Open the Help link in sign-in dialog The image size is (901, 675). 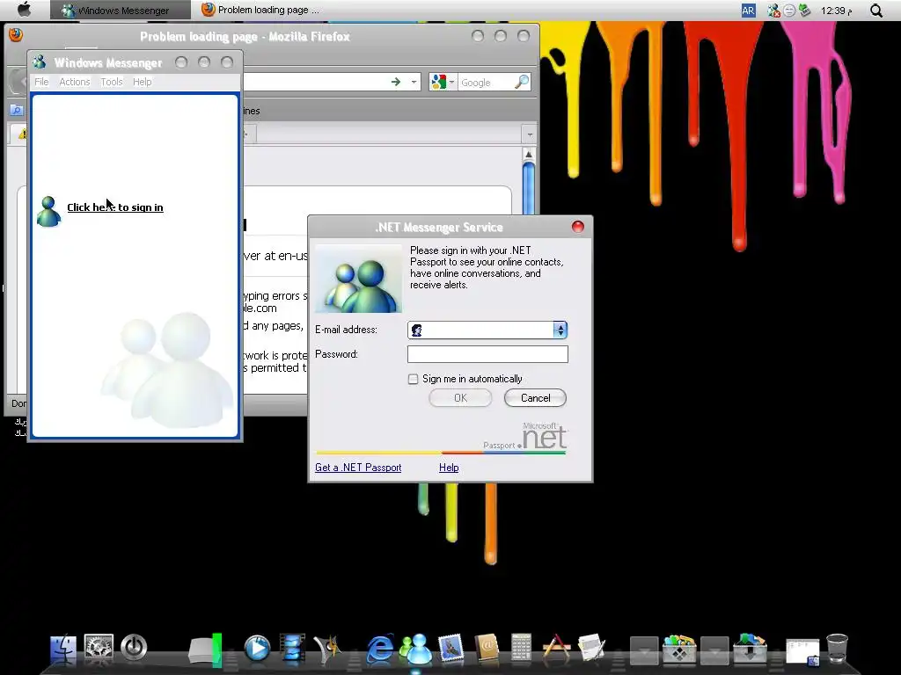pyautogui.click(x=449, y=468)
